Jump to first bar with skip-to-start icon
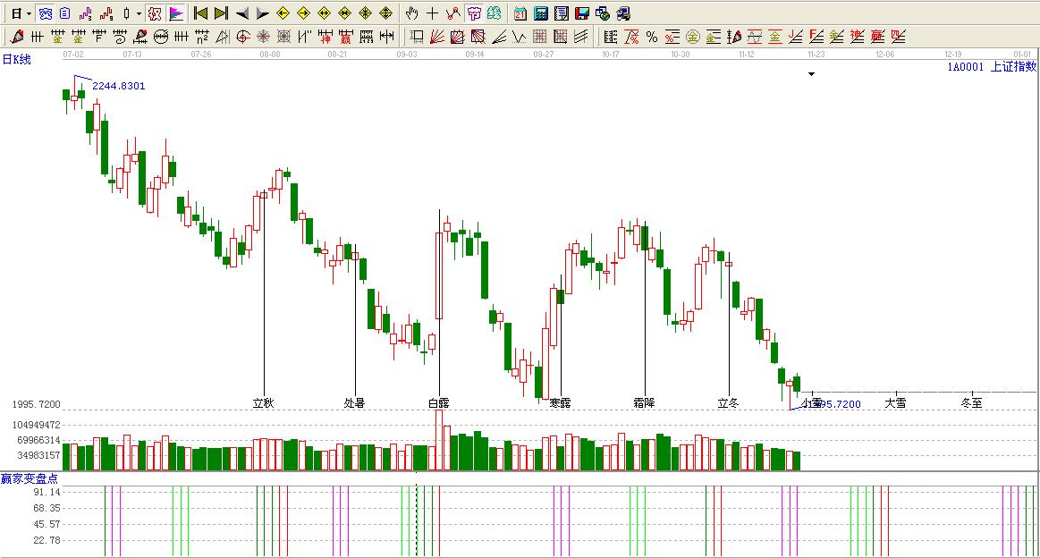 200,13
